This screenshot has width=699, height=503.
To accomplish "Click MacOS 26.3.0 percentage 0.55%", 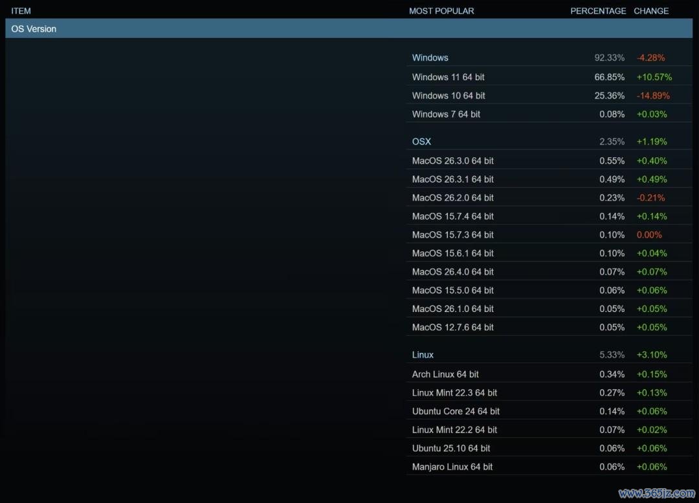I will [612, 161].
